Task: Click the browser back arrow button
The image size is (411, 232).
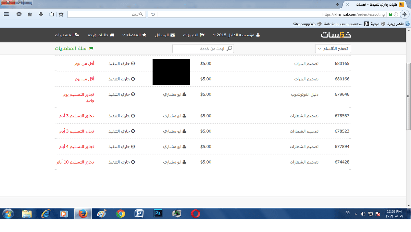Action: coord(404,14)
